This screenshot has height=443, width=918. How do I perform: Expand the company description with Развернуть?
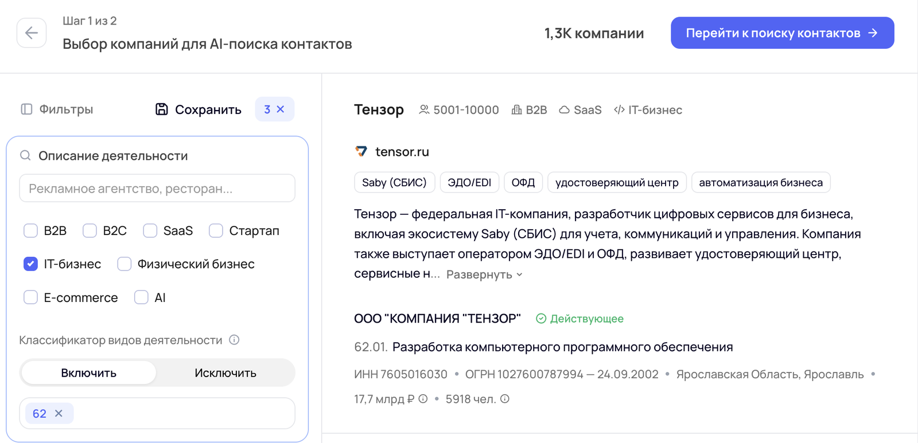[x=484, y=274]
